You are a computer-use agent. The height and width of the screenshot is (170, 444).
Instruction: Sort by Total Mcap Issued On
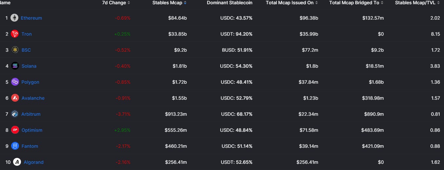291,3
